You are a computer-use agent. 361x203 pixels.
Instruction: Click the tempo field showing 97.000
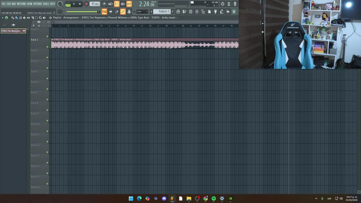tap(95, 4)
